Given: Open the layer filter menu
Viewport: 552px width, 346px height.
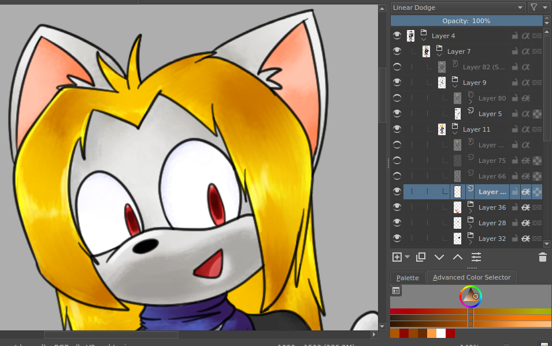Looking at the screenshot, I should pyautogui.click(x=538, y=8).
